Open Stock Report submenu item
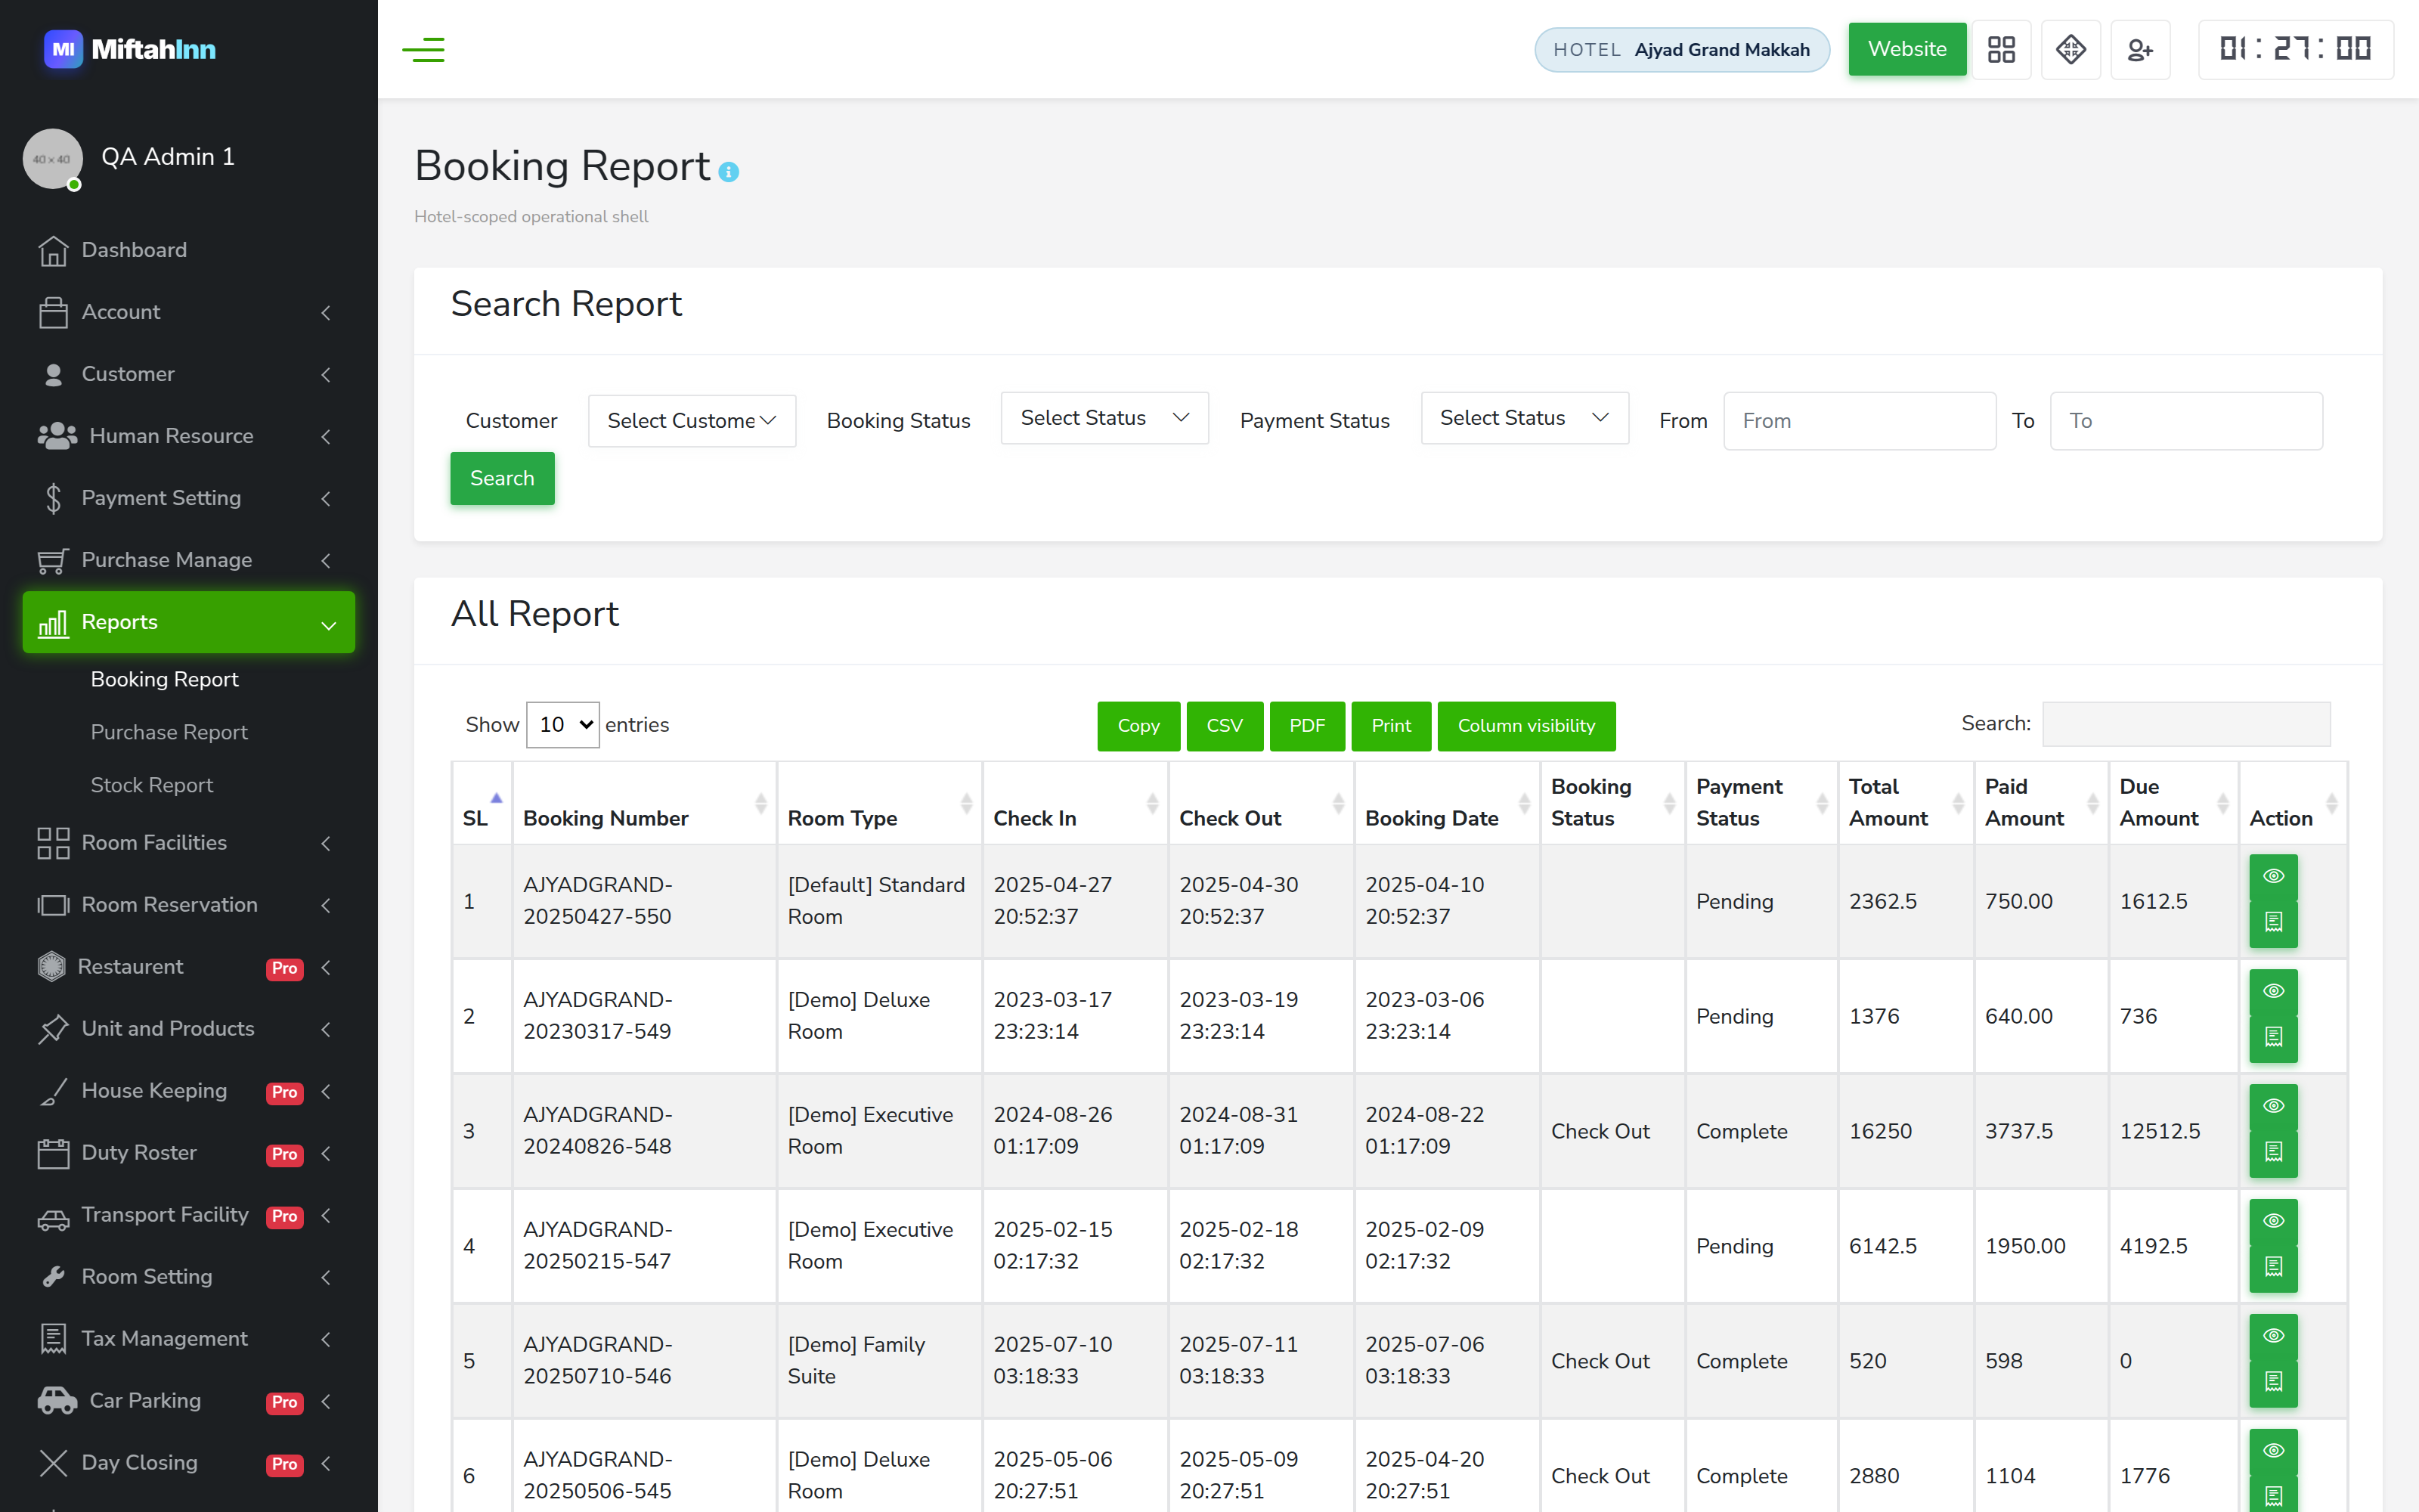The height and width of the screenshot is (1512, 2419). click(152, 785)
